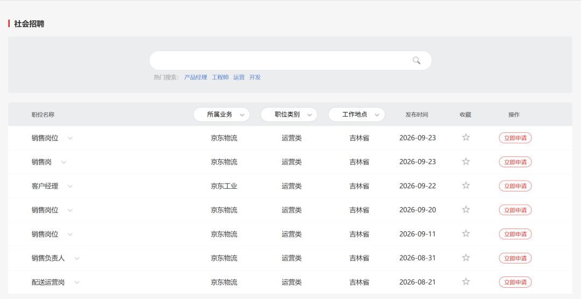
Task: Click 吉林省 in the 客户经理 row
Action: pos(359,186)
